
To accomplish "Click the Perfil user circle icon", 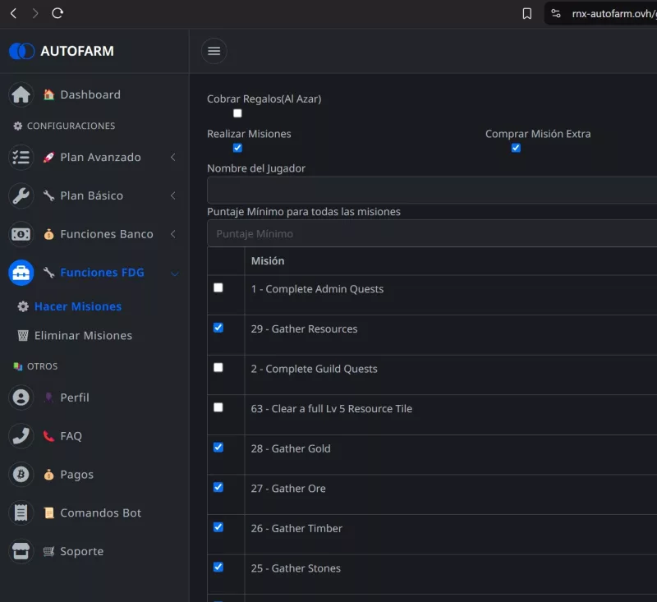I will point(21,398).
